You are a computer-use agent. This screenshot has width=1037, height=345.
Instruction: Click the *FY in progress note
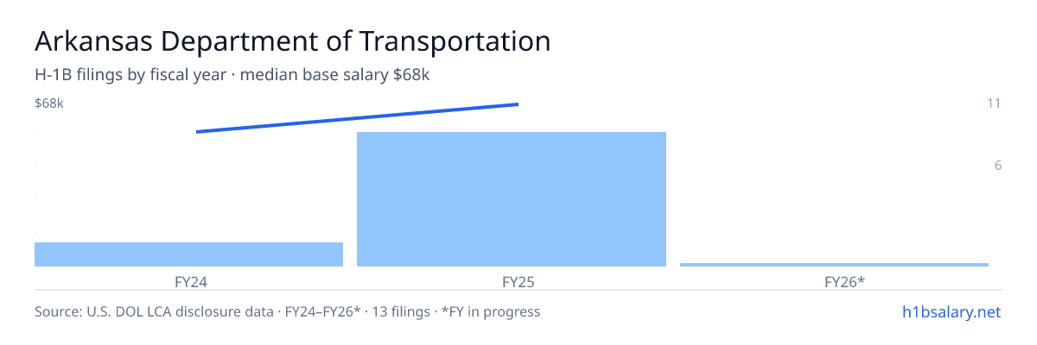tap(491, 311)
